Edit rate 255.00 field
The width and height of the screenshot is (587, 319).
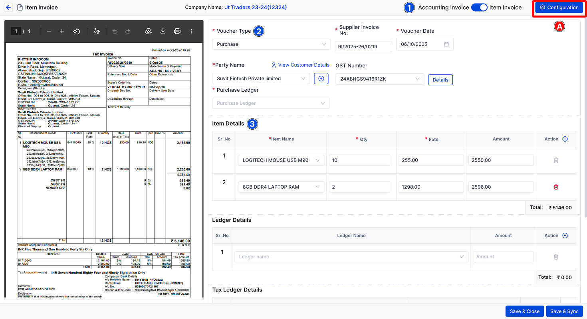tap(431, 160)
